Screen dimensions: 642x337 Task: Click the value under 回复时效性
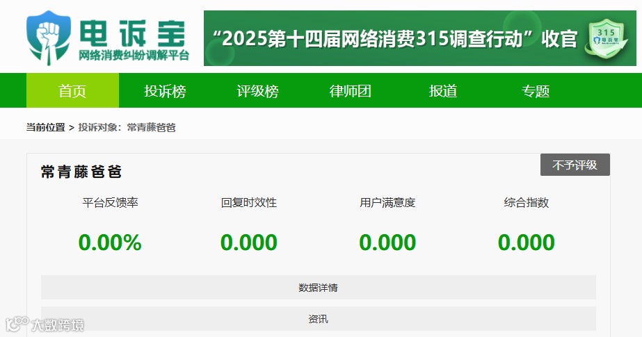click(249, 242)
